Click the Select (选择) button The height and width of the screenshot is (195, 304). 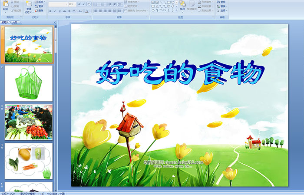click(x=222, y=10)
